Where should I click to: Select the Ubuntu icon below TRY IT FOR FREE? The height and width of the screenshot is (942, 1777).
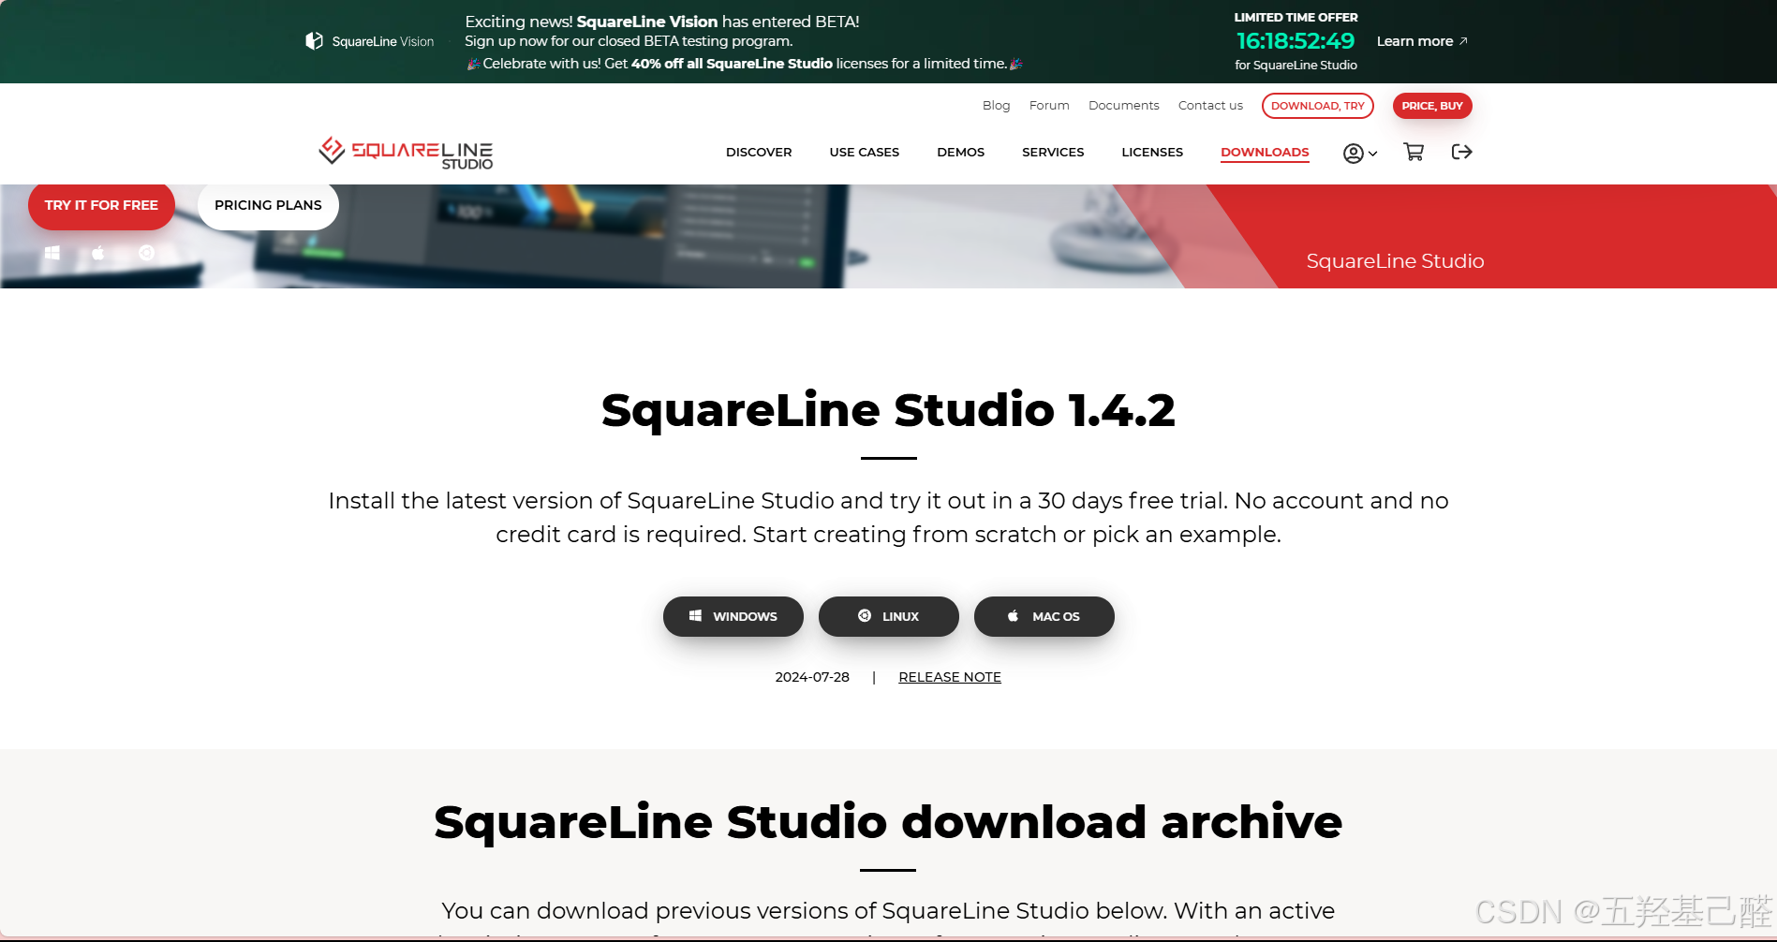click(146, 252)
